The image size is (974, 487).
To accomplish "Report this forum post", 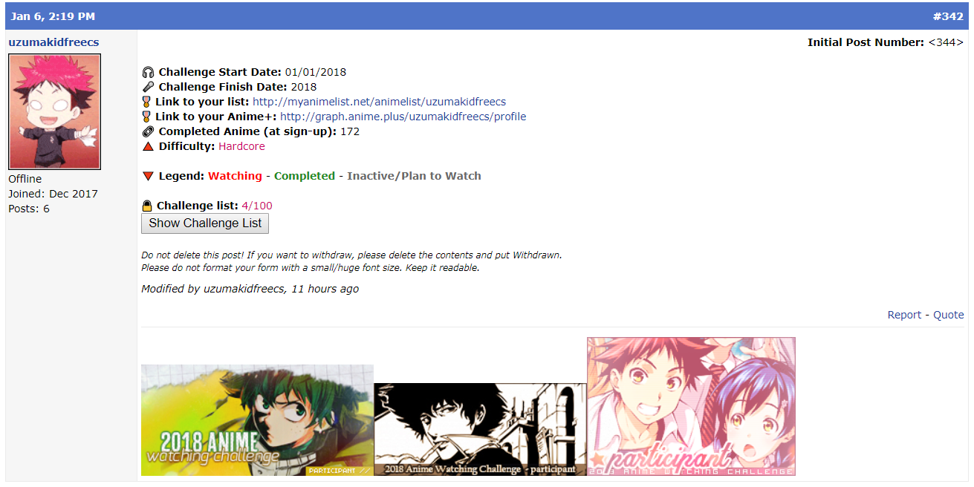I will [904, 315].
